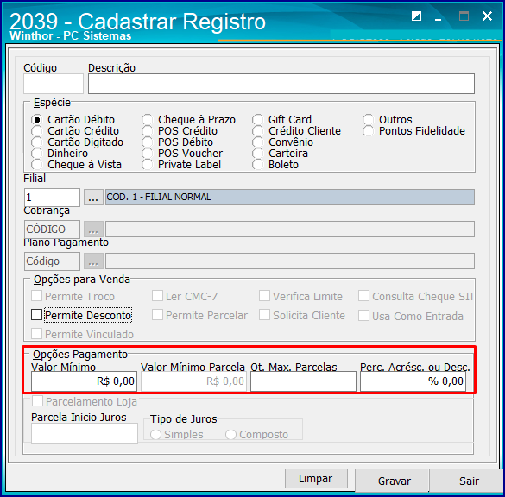Click the Filial code field containing 1
The width and height of the screenshot is (505, 497).
coord(52,198)
